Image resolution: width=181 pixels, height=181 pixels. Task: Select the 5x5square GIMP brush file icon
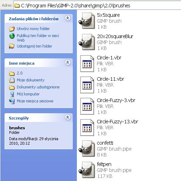pos(87,21)
